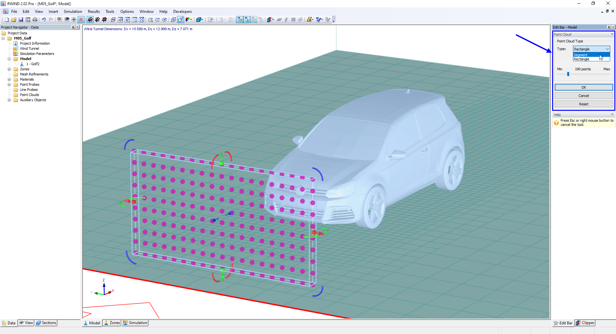Print the current view
The image size is (616, 334).
(x=34, y=20)
